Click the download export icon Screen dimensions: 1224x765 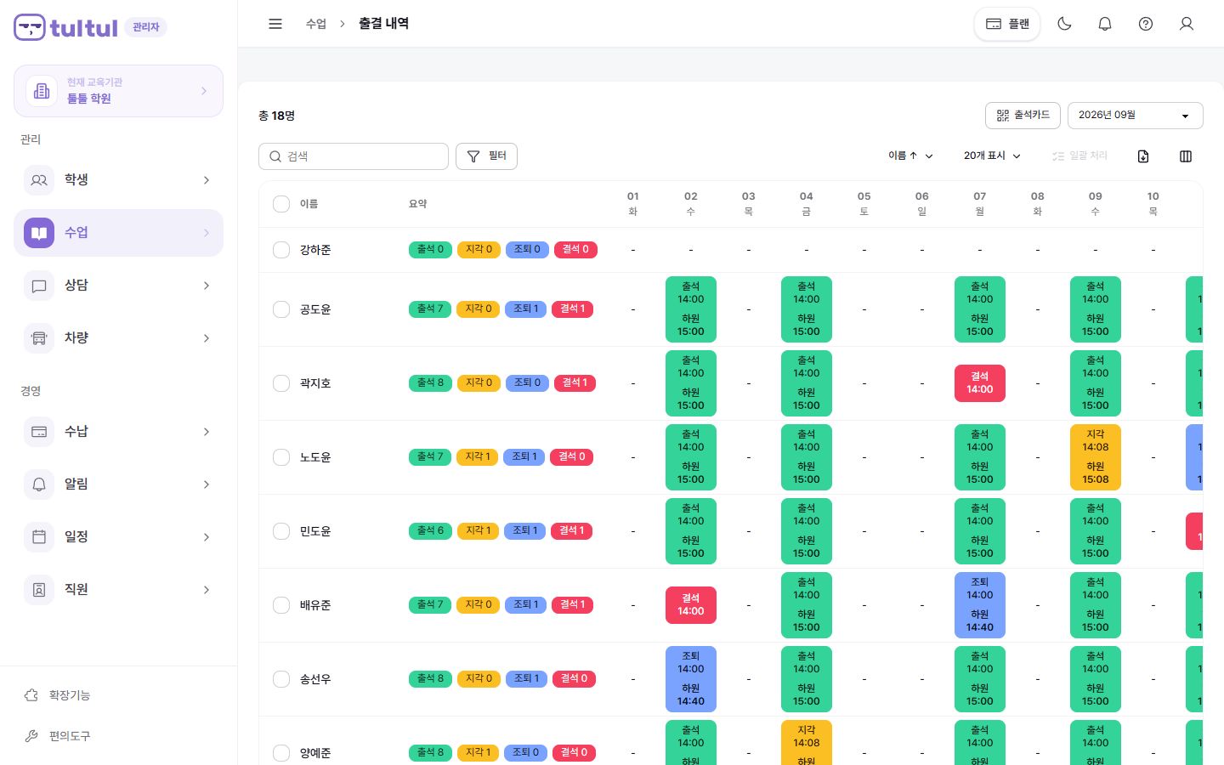pyautogui.click(x=1143, y=156)
